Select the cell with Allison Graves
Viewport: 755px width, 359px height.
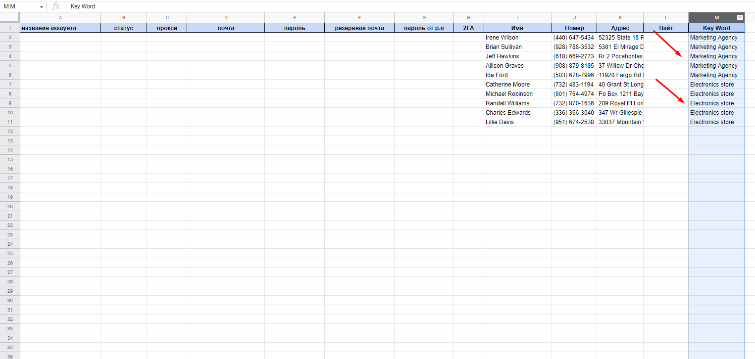[518, 66]
